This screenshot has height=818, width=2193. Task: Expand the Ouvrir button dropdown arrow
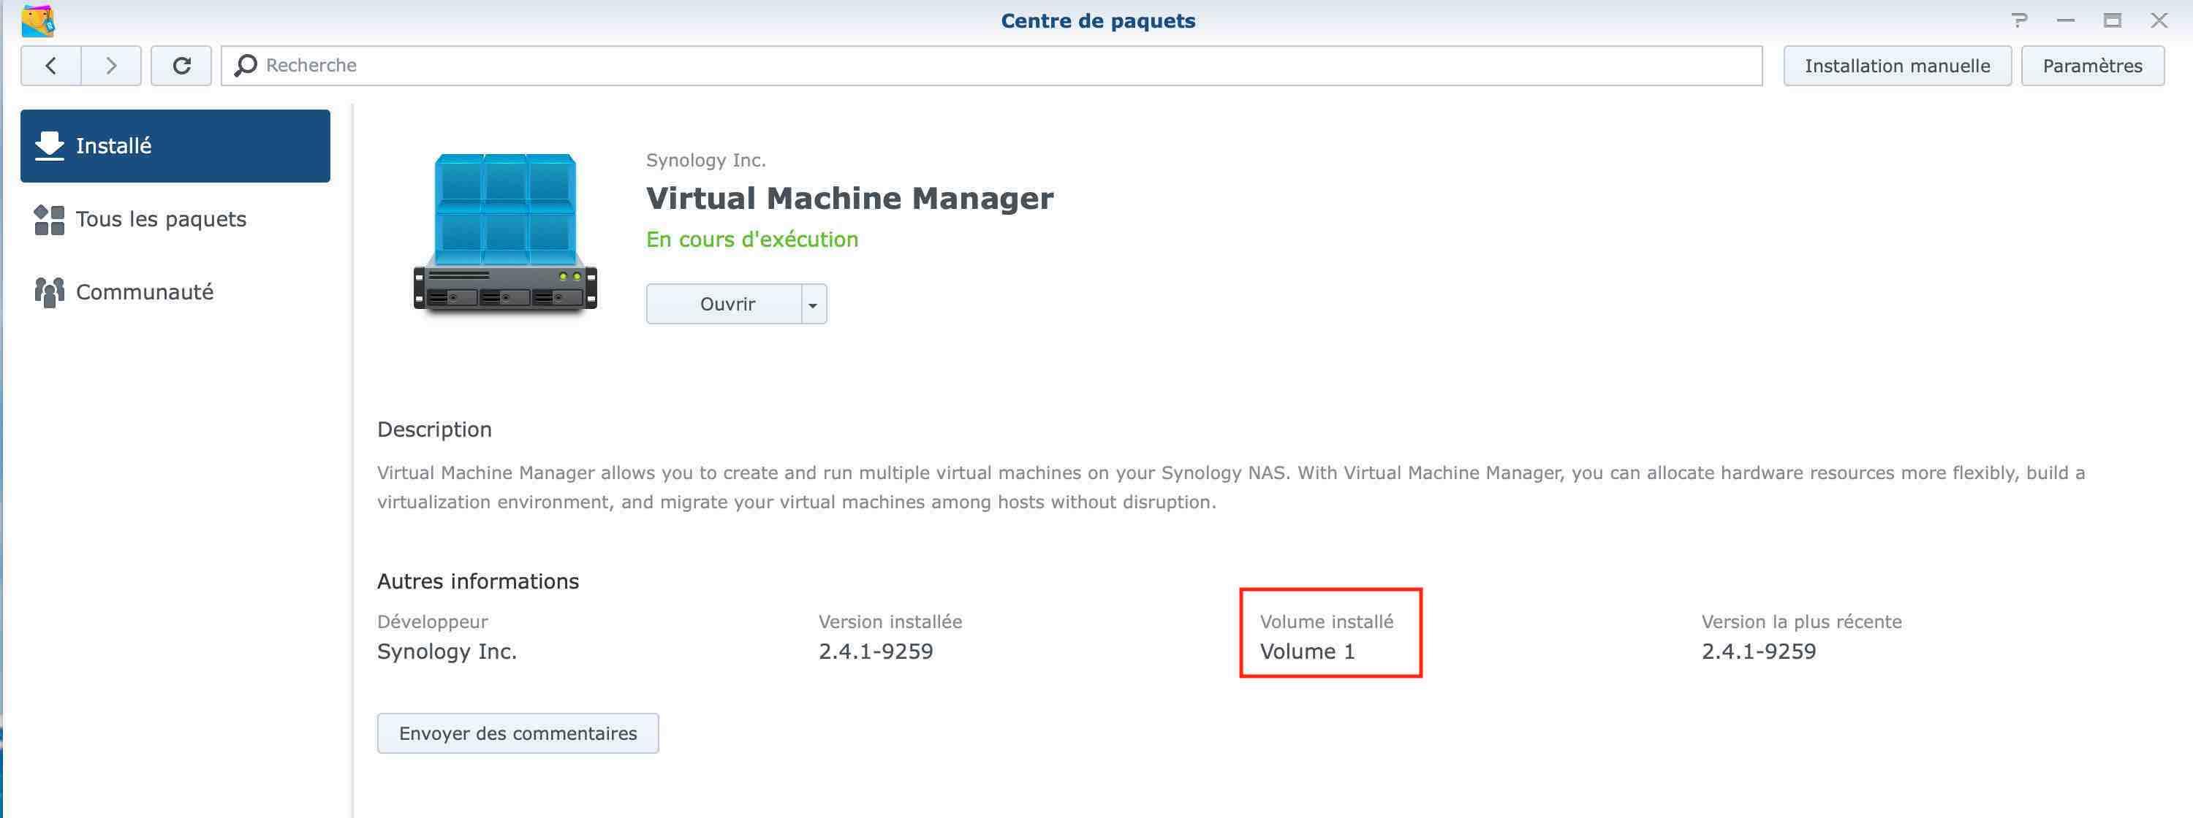[813, 305]
